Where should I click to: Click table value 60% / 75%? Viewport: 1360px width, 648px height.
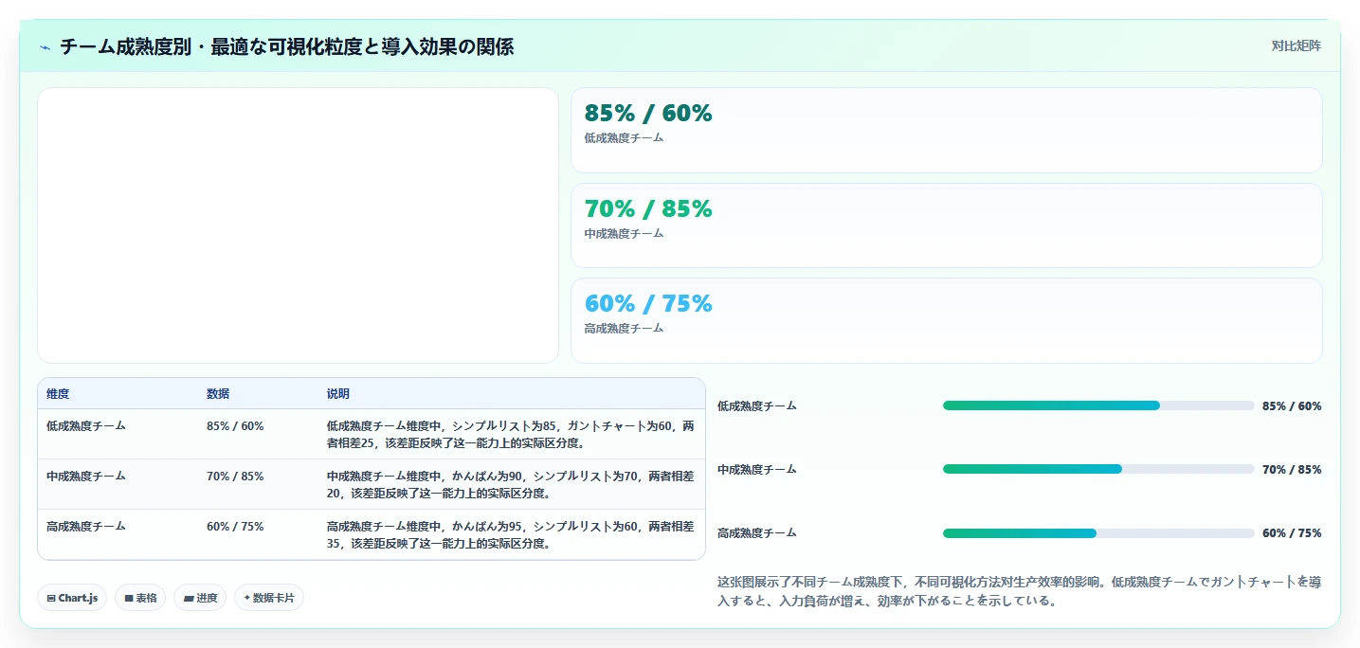(x=235, y=527)
